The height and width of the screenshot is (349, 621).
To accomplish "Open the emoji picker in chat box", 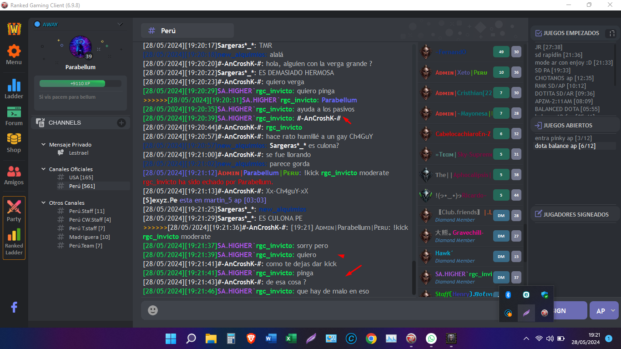I will pos(153,310).
